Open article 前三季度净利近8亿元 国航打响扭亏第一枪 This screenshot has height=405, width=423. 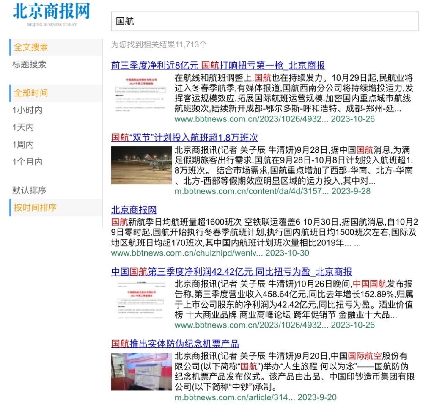(218, 65)
